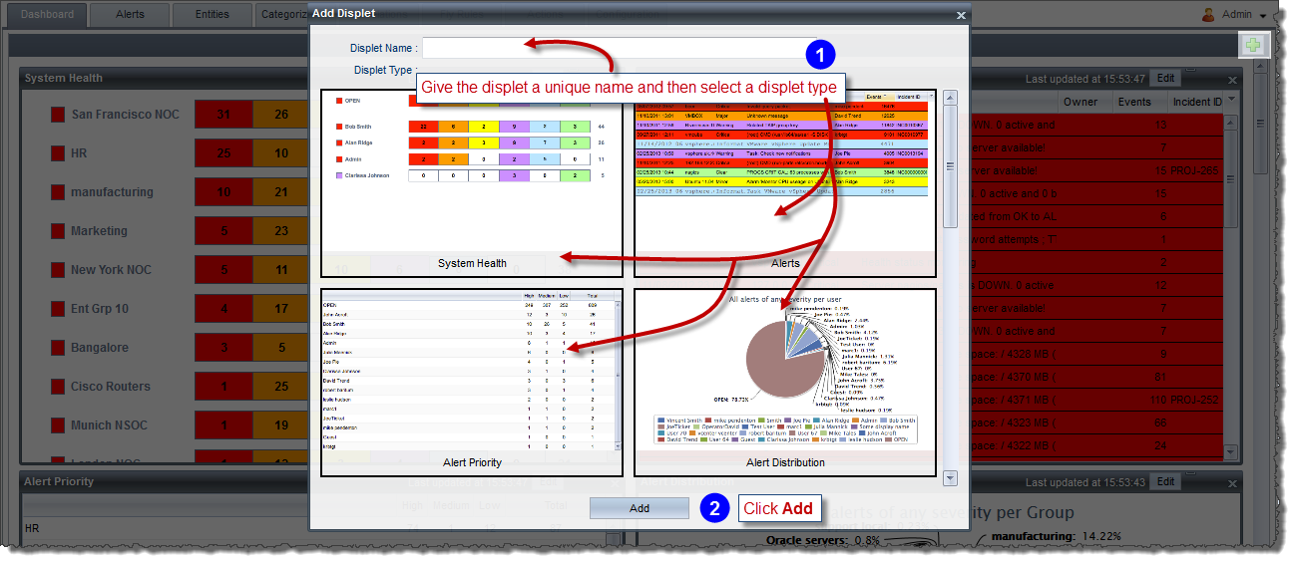Click the red 3 cell for Bangalore
Image resolution: width=1296 pixels, height=564 pixels.
(223, 348)
